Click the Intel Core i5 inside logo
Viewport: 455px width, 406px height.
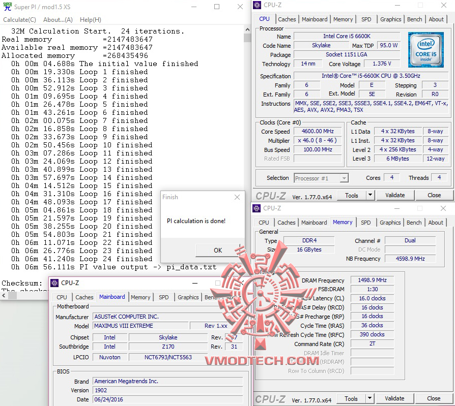(x=426, y=50)
